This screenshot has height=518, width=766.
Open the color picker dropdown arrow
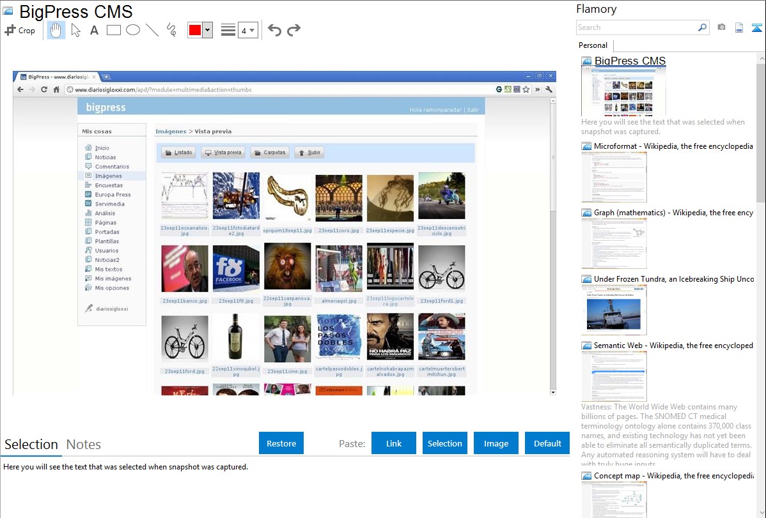coord(207,30)
